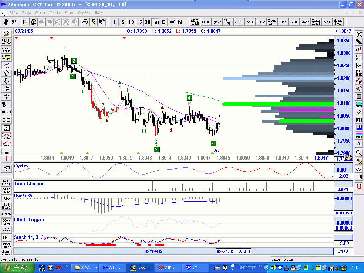Toggle the Elliott wave tool
Screen dimensions: 364x273
6,65
